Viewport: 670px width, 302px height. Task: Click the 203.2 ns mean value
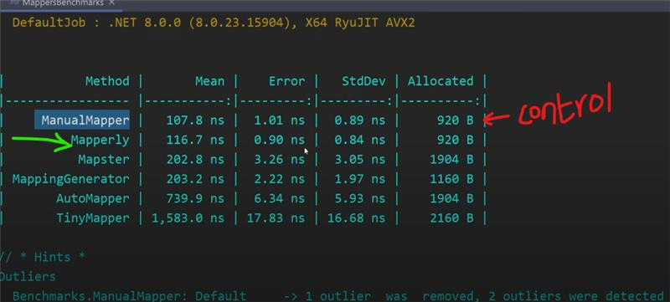tap(195, 179)
